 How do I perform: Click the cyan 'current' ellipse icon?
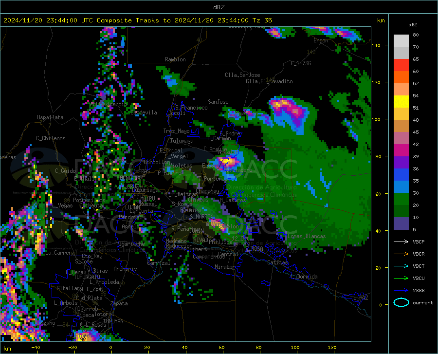tap(401, 302)
